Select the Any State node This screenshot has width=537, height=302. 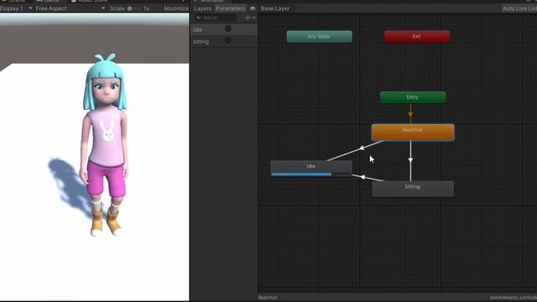click(319, 36)
